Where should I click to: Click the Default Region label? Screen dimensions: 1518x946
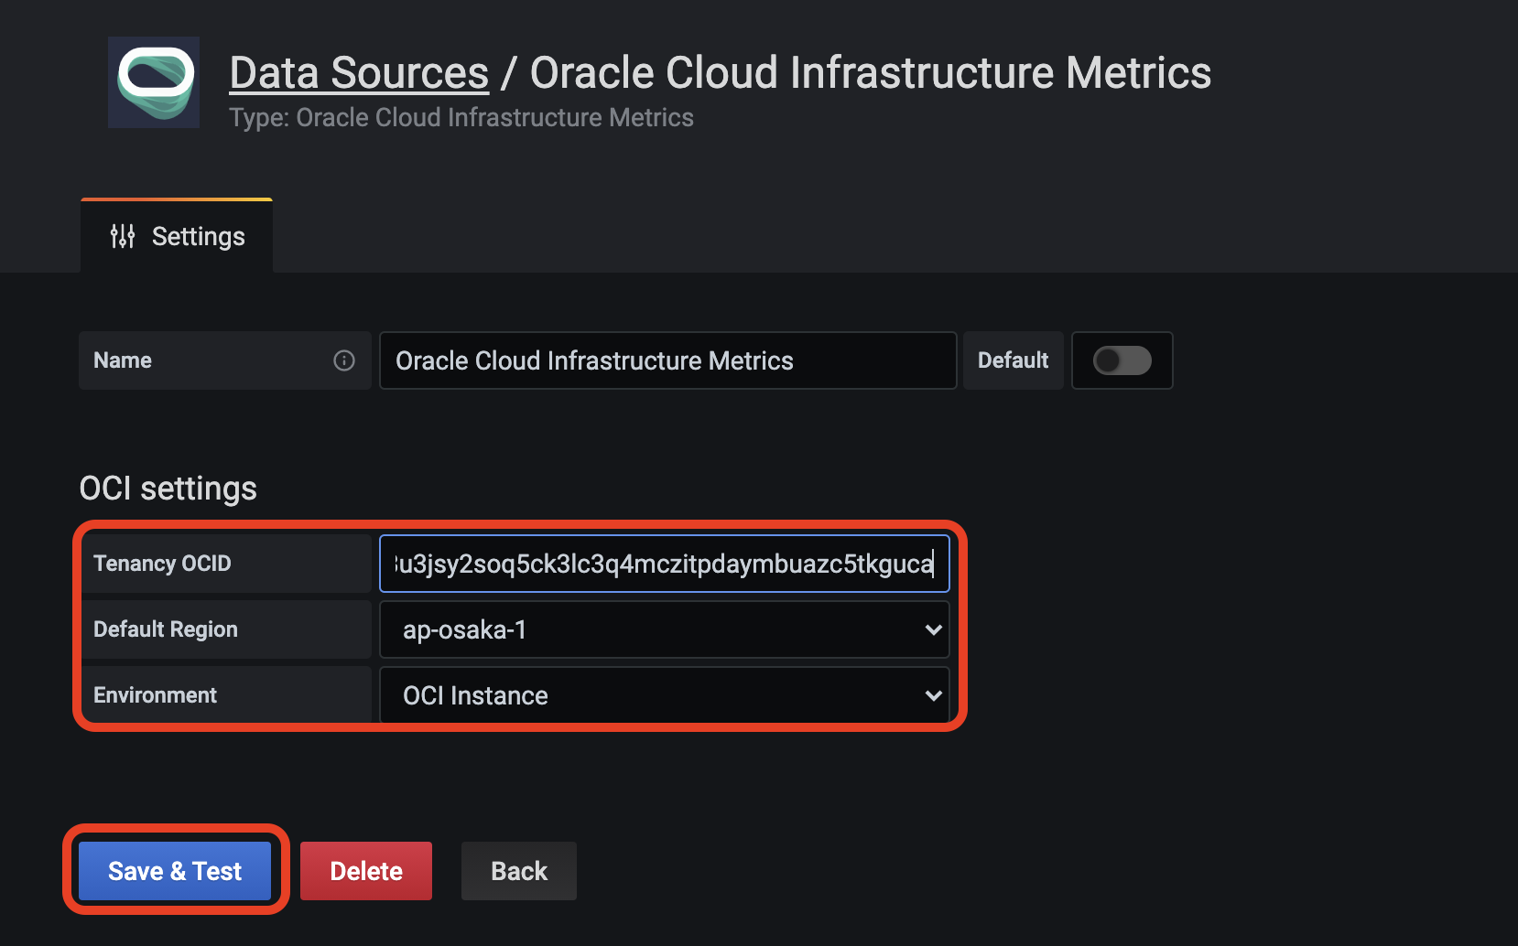(x=166, y=629)
